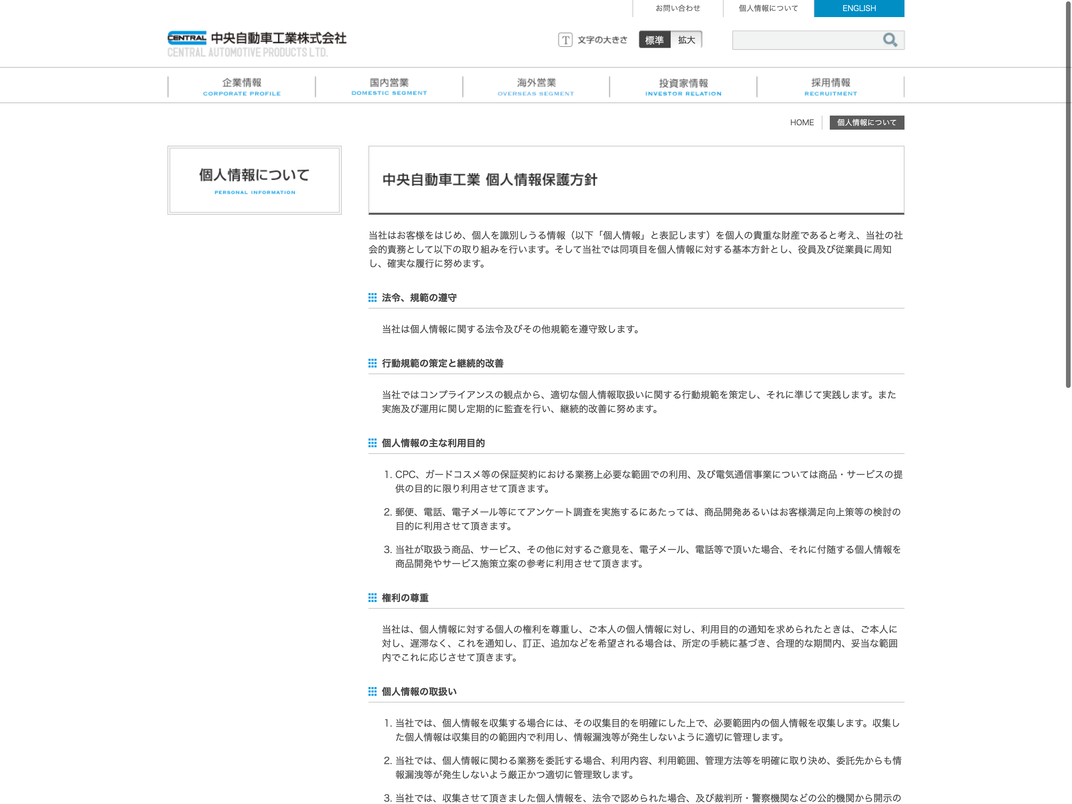Screen dimensions: 1072x804
Task: Open the お問い合わせ contact link
Action: pyautogui.click(x=677, y=8)
